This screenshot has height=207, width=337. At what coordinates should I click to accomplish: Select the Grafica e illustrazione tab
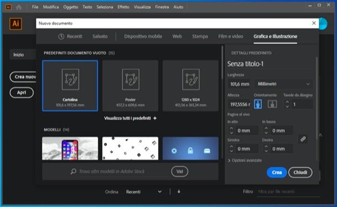tap(275, 36)
